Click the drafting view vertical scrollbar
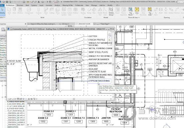 coord(113,64)
